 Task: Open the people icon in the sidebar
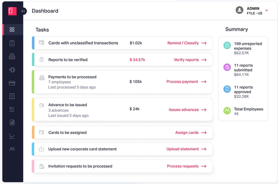point(12,149)
